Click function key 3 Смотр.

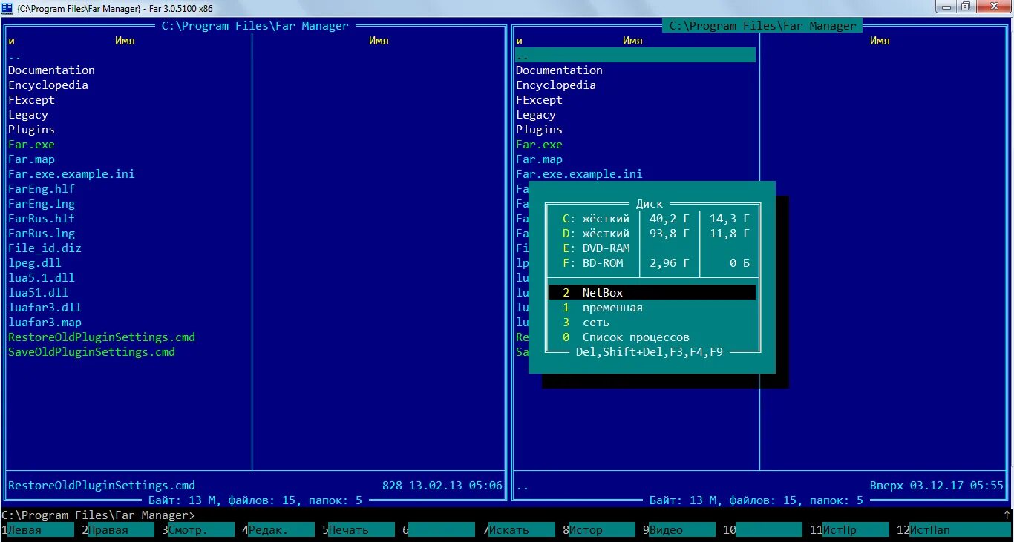[x=198, y=530]
